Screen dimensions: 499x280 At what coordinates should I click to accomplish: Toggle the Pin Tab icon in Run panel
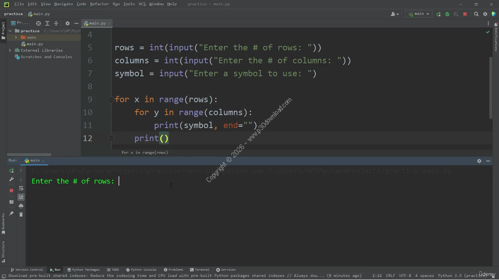(x=11, y=213)
